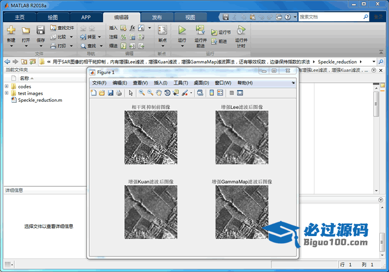
Task: Expand the test images folder node
Action: (7, 93)
